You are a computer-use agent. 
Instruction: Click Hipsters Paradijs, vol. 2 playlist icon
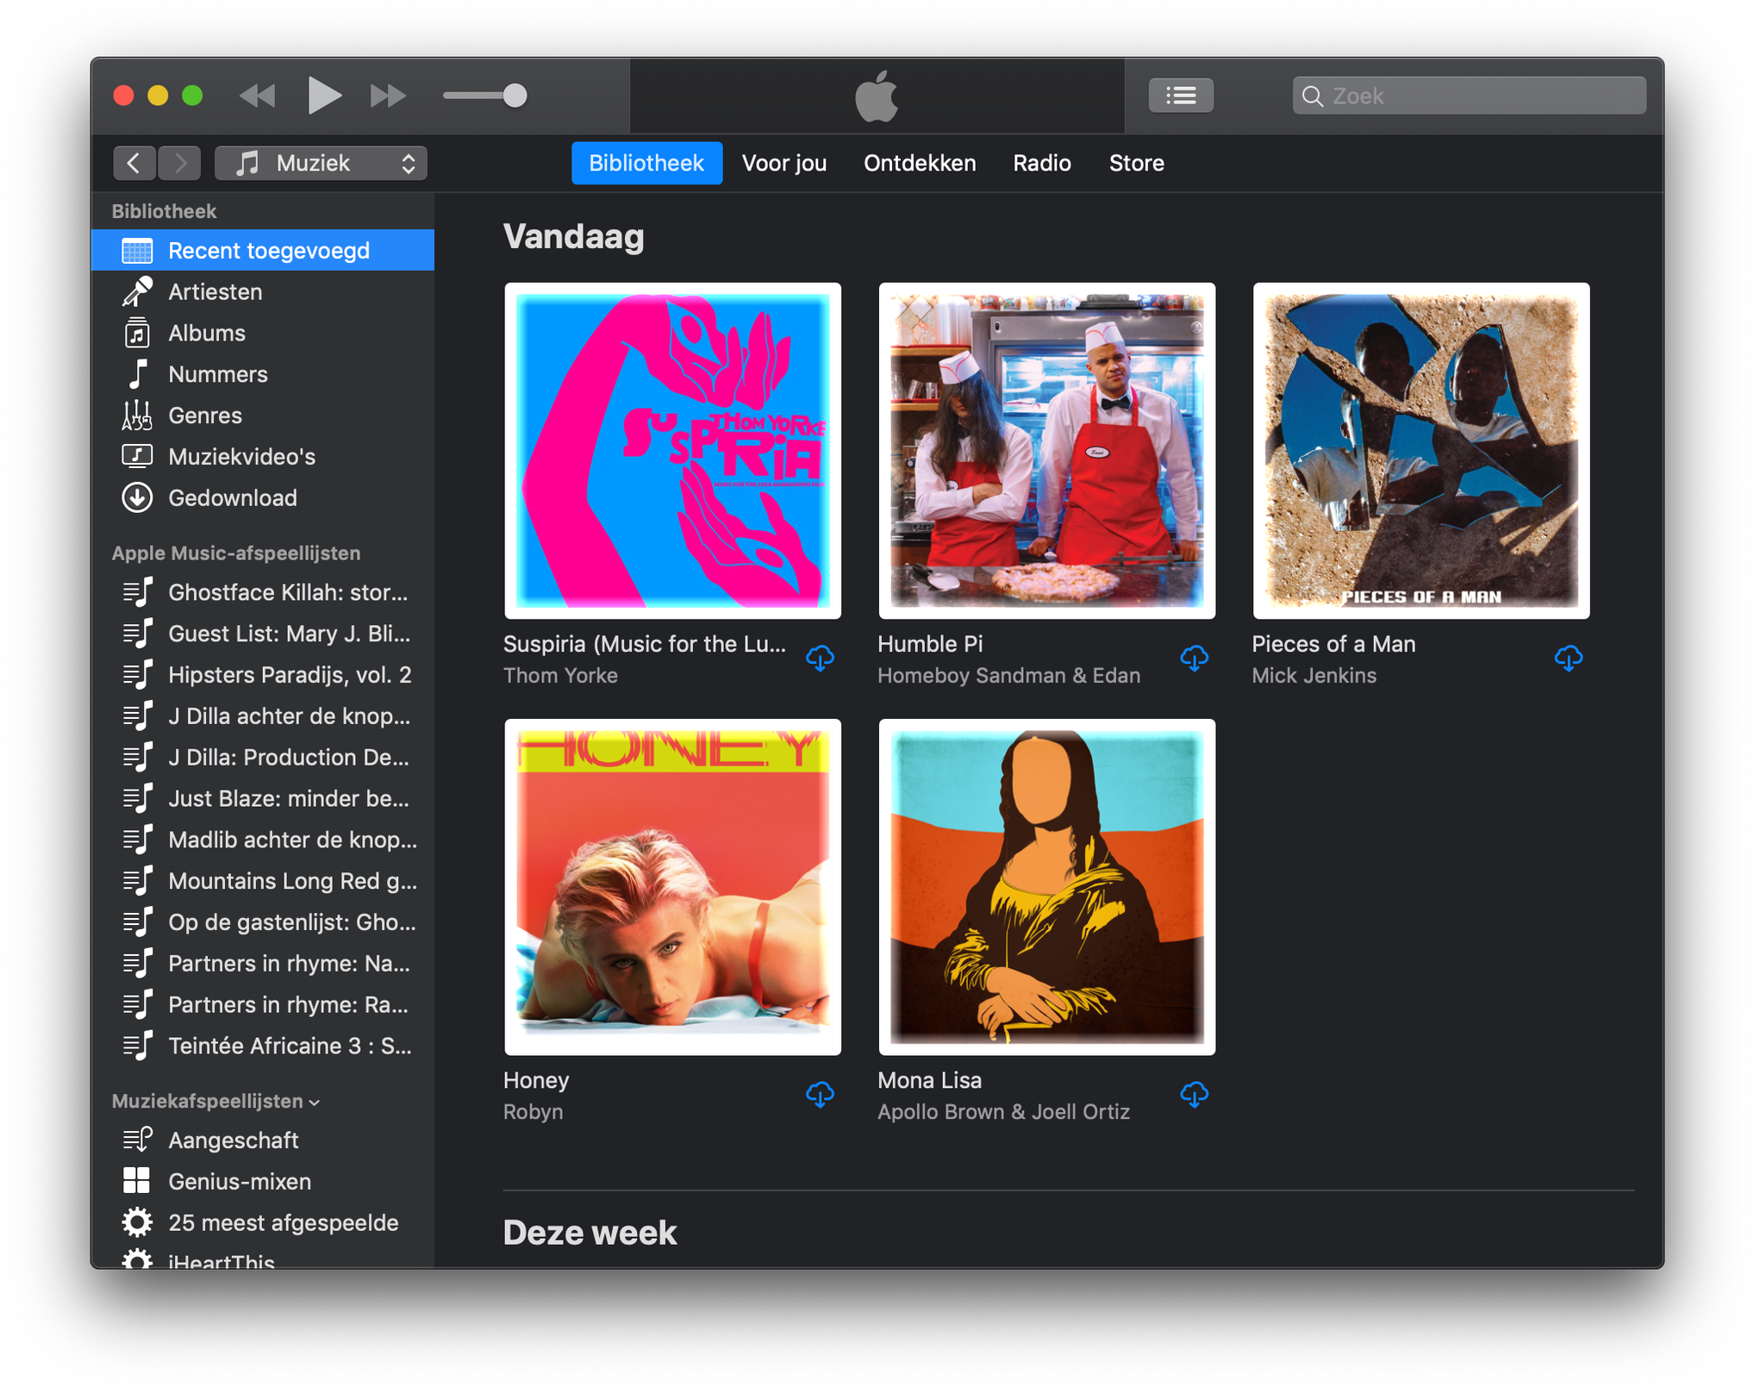coord(137,675)
